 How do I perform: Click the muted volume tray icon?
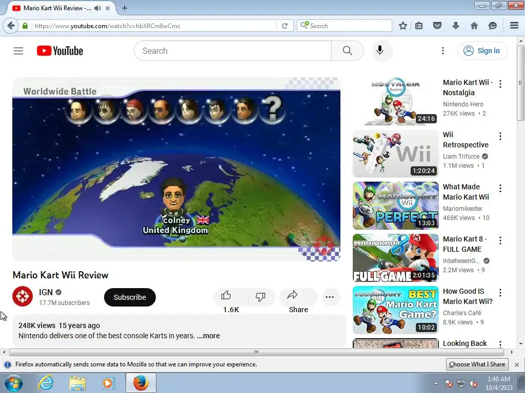[473, 384]
